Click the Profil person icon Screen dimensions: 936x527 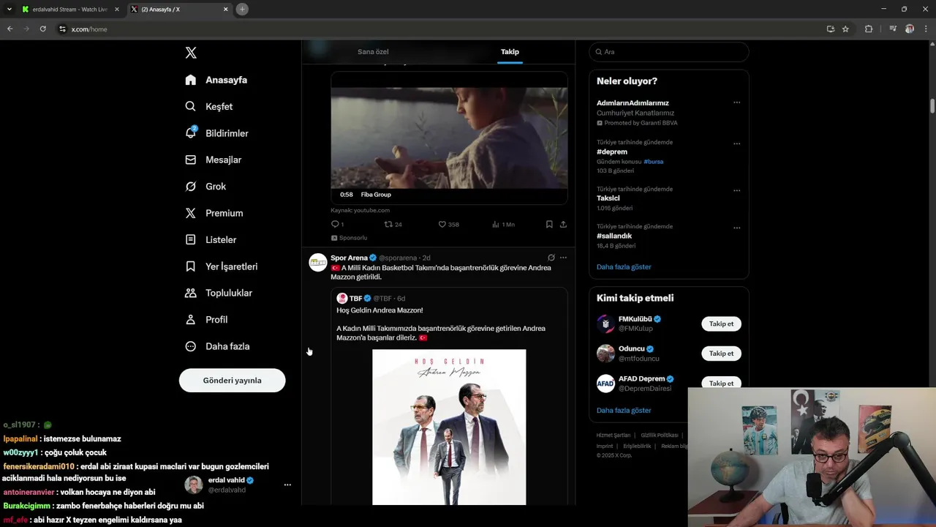pyautogui.click(x=191, y=319)
